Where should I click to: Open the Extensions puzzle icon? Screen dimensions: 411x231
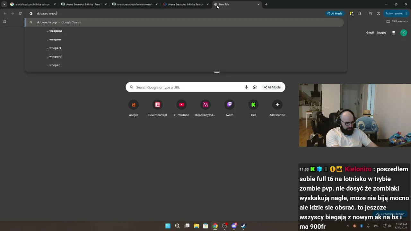[x=359, y=13]
